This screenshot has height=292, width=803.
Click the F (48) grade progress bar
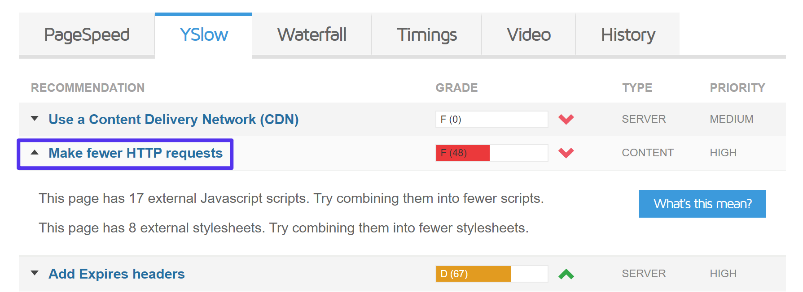(x=491, y=153)
